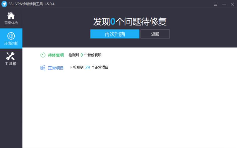This screenshot has height=148, width=237.
Task: Click the text 检测到 29 个正常项目
Action: point(91,67)
